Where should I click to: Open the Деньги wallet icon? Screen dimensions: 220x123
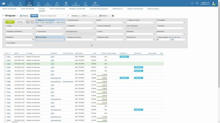tap(57, 3)
